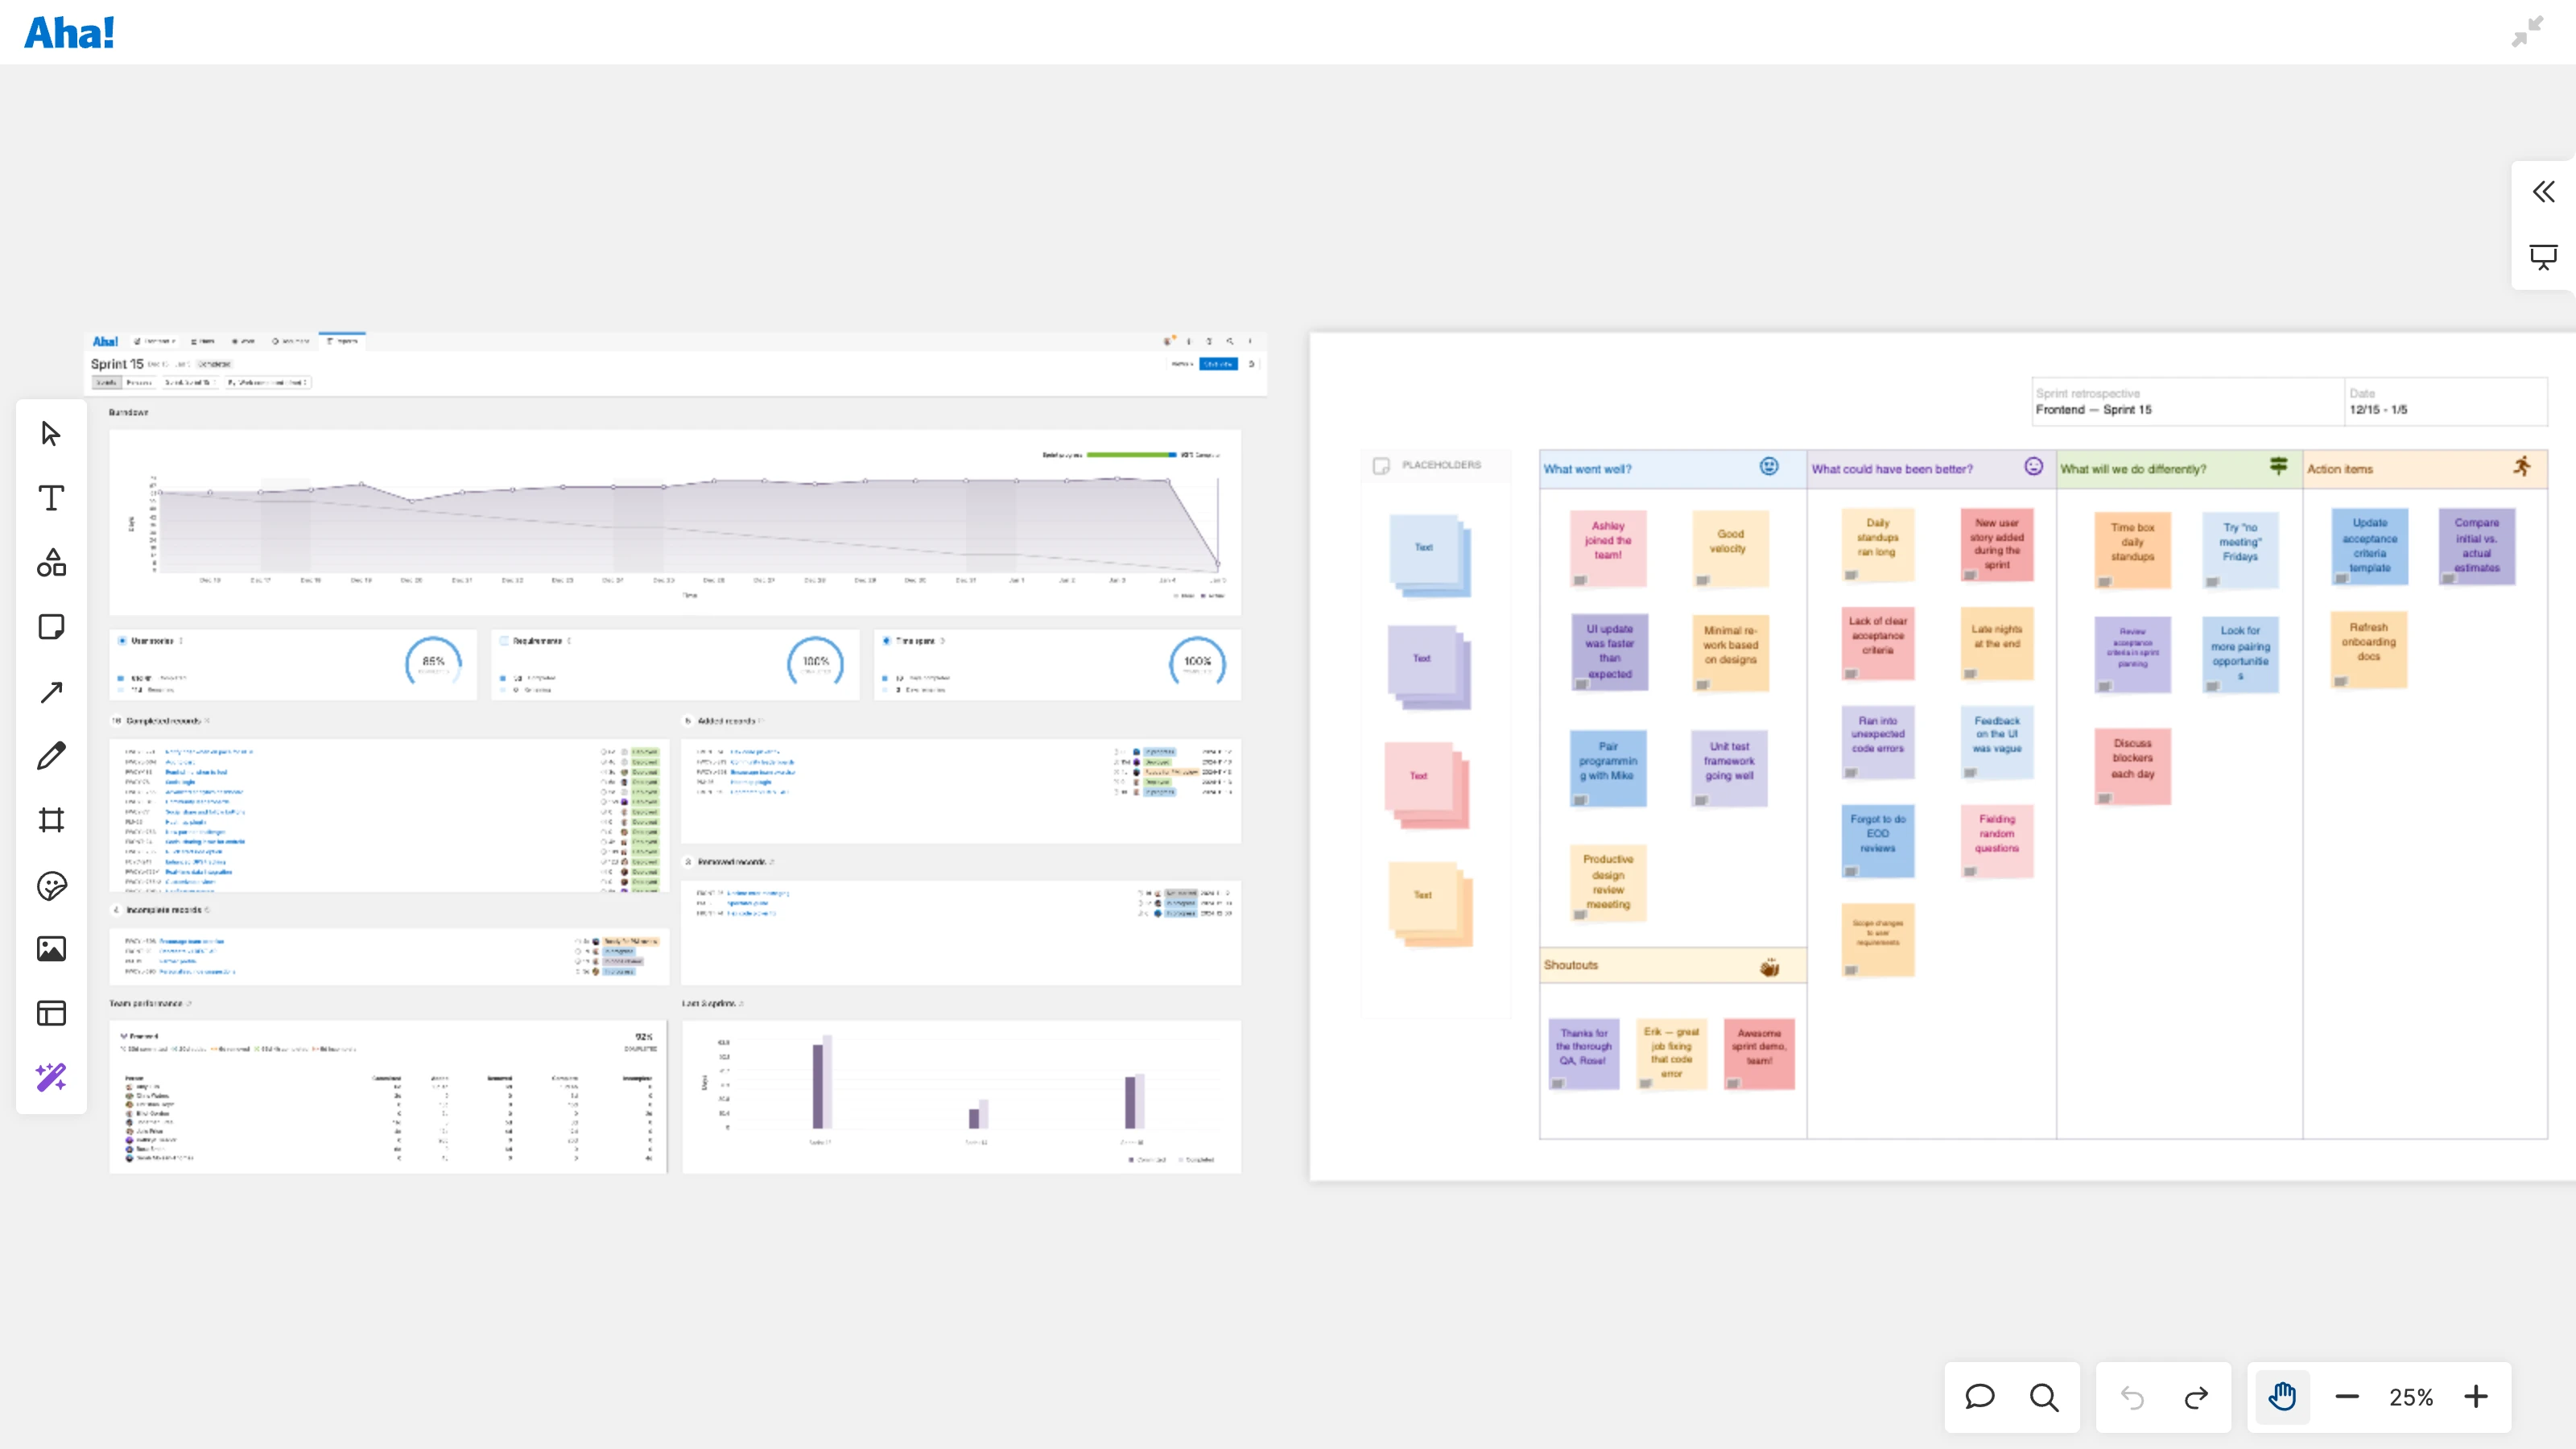
Task: Toggle the hand pan mode
Action: (2282, 1397)
